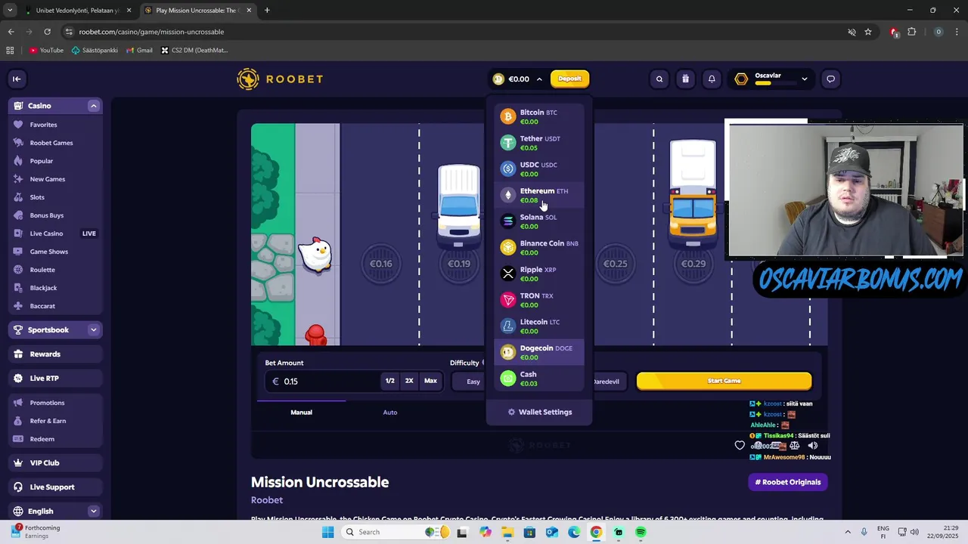
Task: Halve the bet with 1/2 button
Action: point(389,381)
